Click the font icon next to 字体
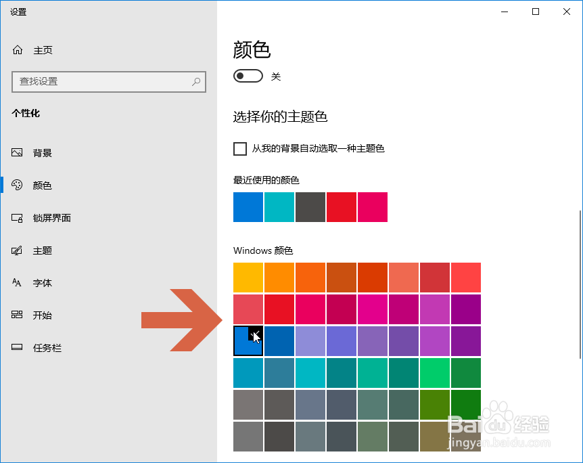 point(17,282)
